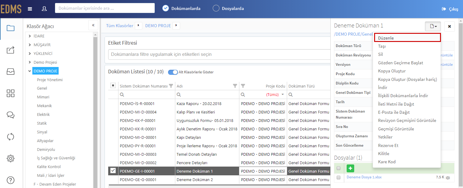Open arrow next to Tüm Klasörler breadcrumb

[x=138, y=26]
